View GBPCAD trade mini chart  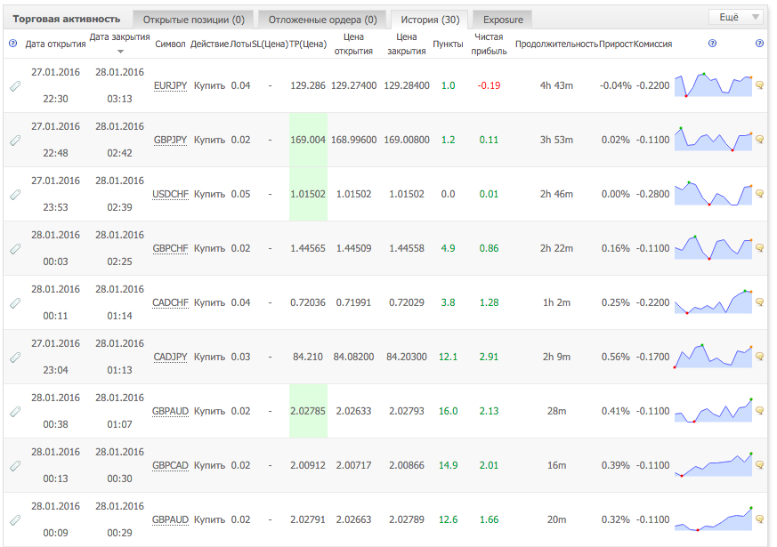[x=714, y=465]
